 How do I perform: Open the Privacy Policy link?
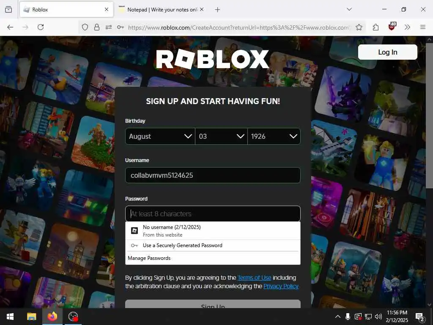(x=281, y=286)
